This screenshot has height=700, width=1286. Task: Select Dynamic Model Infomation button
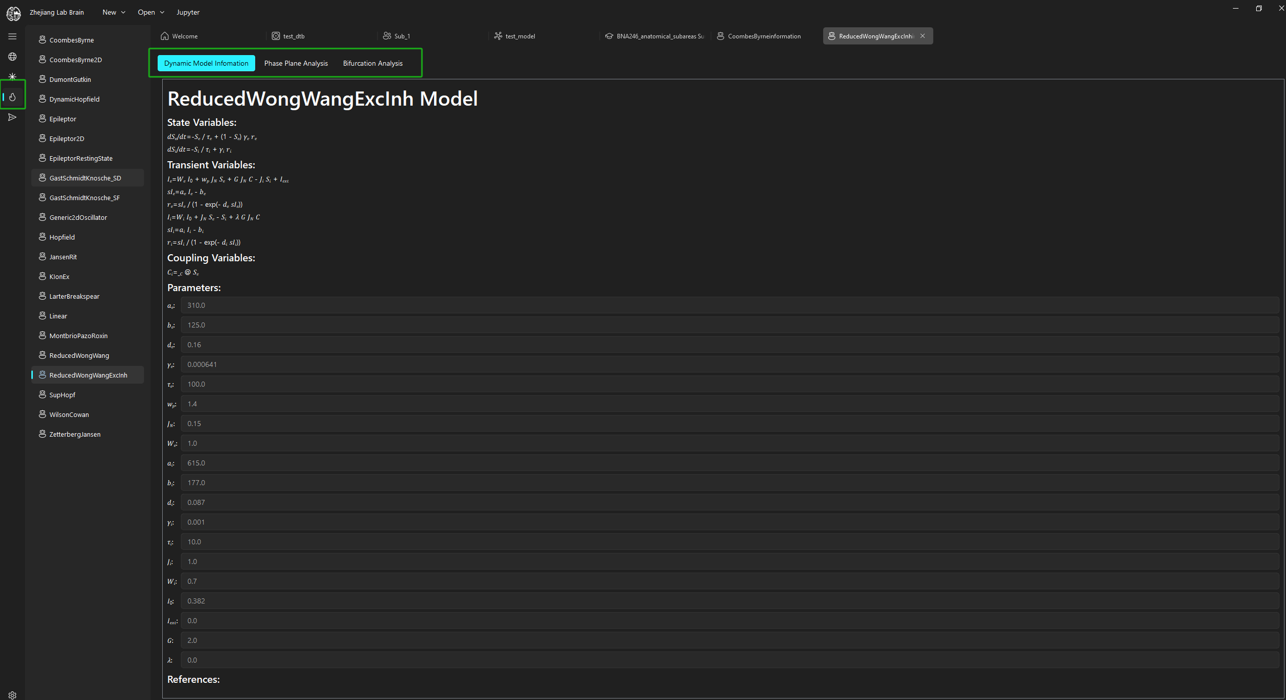pos(206,63)
